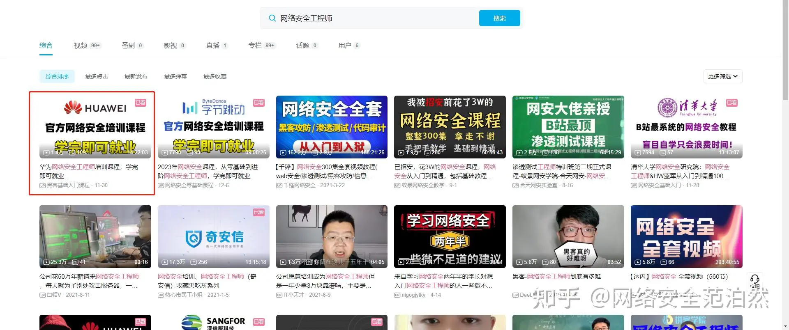Open title 来自学习网络安全两年半的学长
Viewport: 789px width, 330px height.
point(444,281)
